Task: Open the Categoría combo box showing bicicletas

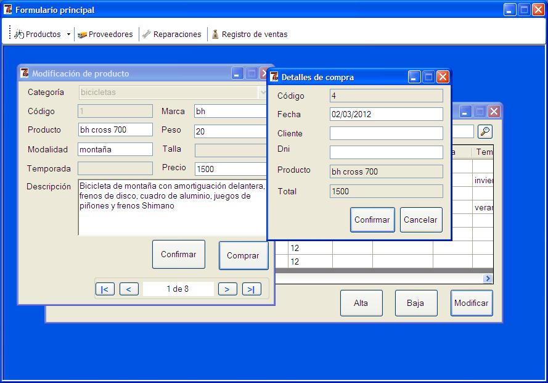Action: click(173, 93)
